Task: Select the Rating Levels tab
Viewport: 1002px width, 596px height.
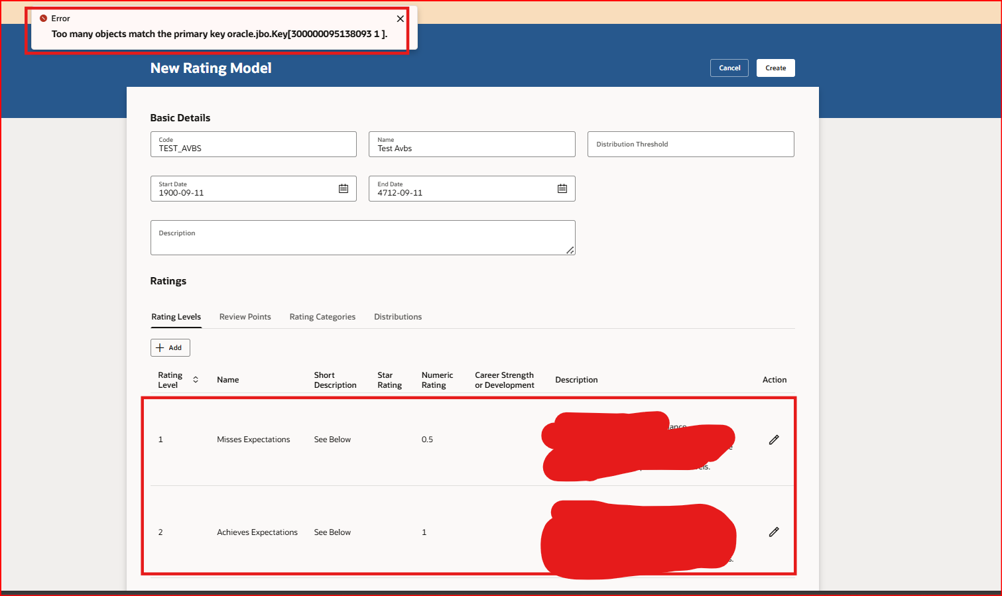Action: click(x=176, y=316)
